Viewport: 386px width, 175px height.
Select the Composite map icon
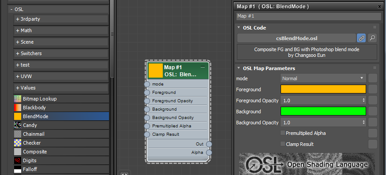(18, 152)
